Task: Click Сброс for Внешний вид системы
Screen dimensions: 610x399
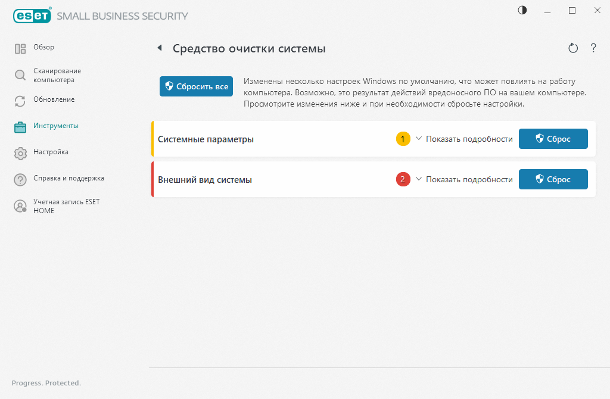Action: pos(553,179)
